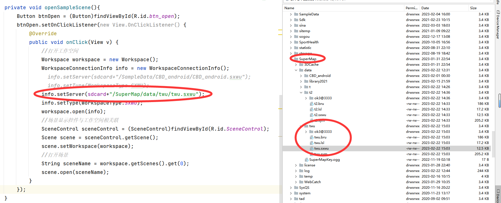Sort by the Name column header
Viewport: 501px width, 203px height.
344,8
